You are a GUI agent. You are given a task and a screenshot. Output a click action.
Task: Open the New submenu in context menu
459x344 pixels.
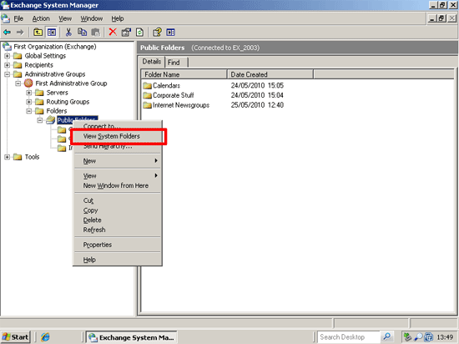coord(118,161)
